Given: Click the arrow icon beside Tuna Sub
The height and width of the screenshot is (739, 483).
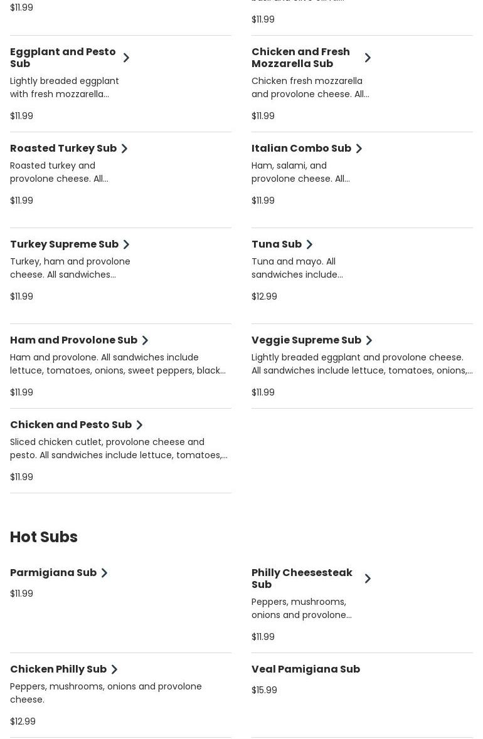Looking at the screenshot, I should [309, 244].
